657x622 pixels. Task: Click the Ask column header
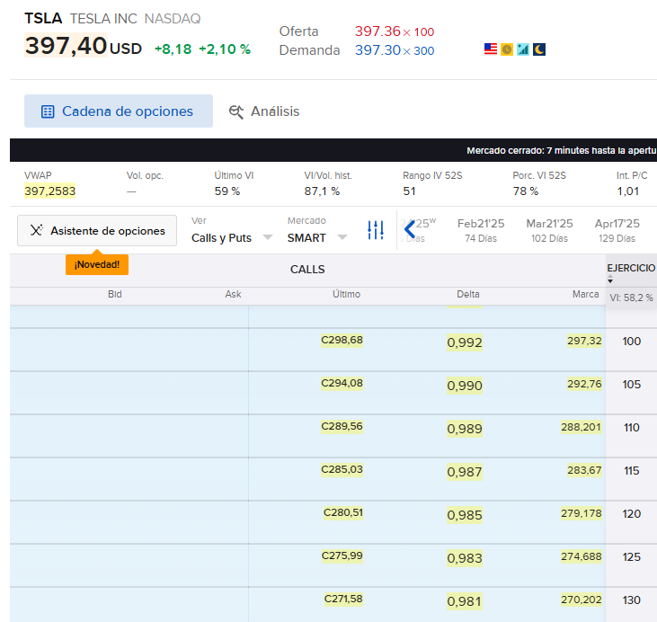coord(233,294)
